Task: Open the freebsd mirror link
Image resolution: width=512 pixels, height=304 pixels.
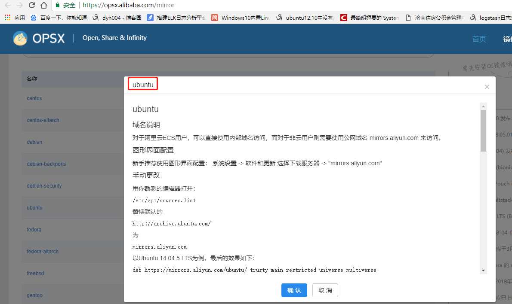Action: (35, 273)
